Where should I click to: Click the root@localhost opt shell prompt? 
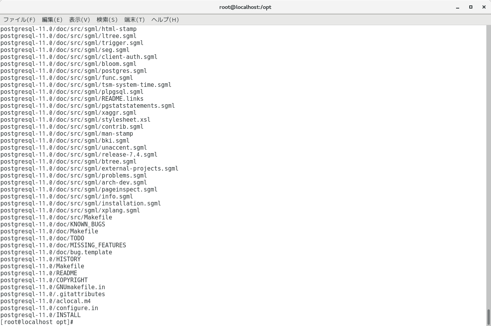tap(37, 322)
